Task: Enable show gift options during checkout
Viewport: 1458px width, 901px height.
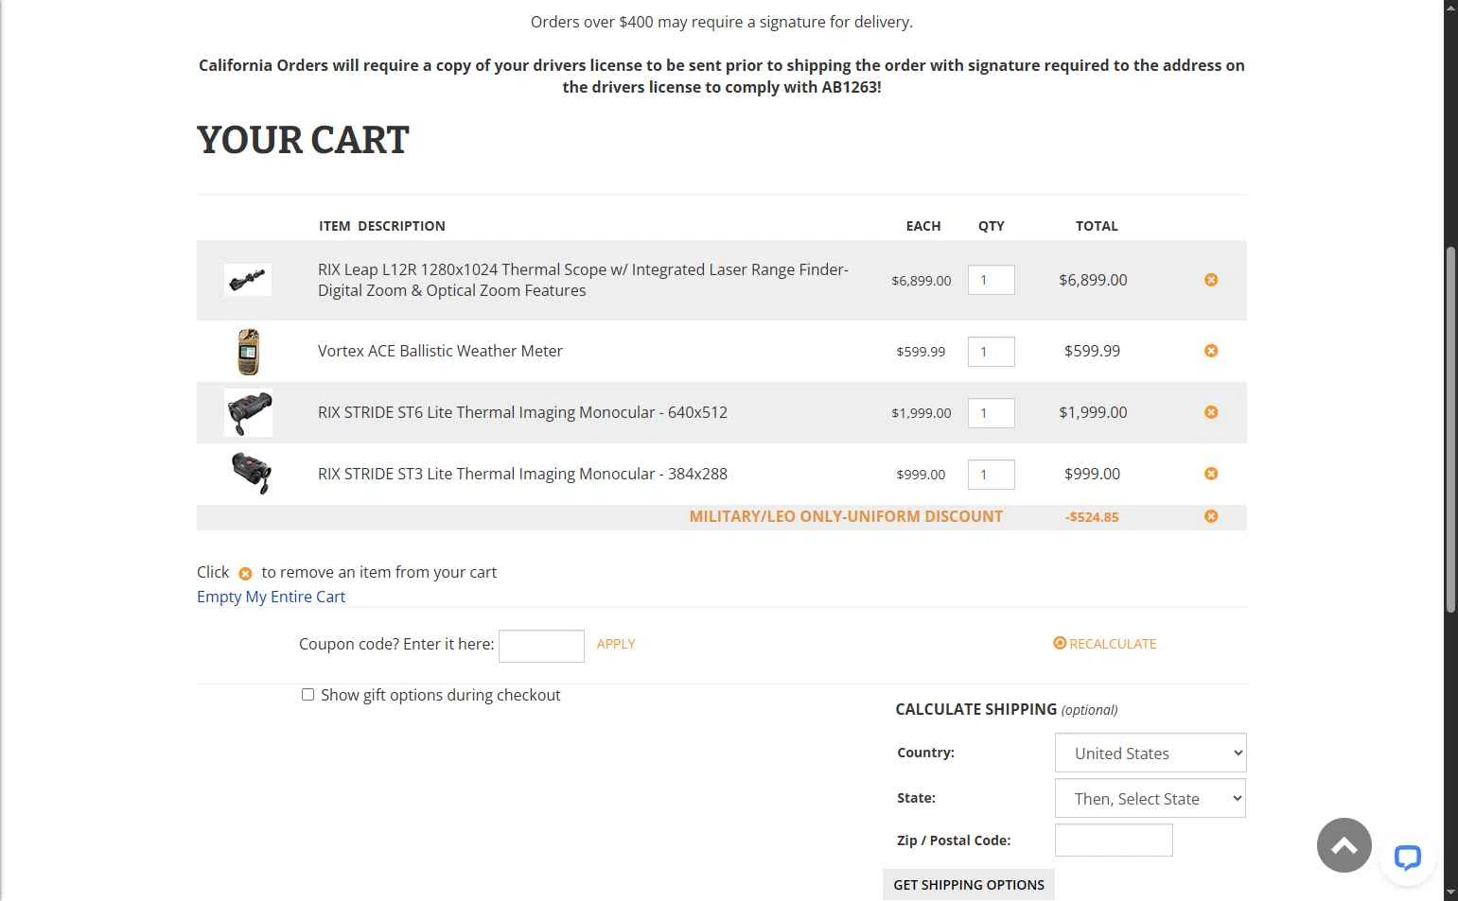Action: pyautogui.click(x=307, y=695)
